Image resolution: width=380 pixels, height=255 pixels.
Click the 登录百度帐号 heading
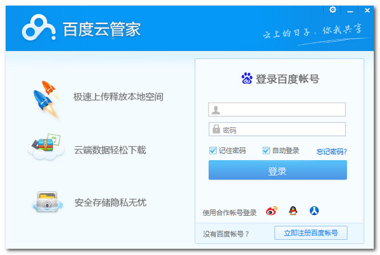[x=288, y=79]
